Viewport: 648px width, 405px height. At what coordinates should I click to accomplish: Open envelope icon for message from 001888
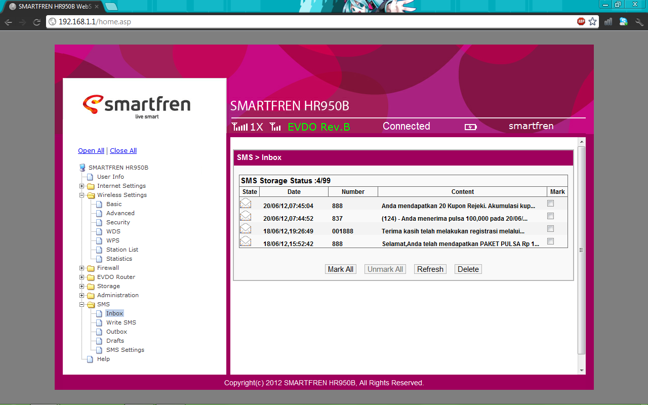(x=246, y=229)
